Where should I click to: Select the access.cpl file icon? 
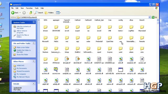(142, 59)
